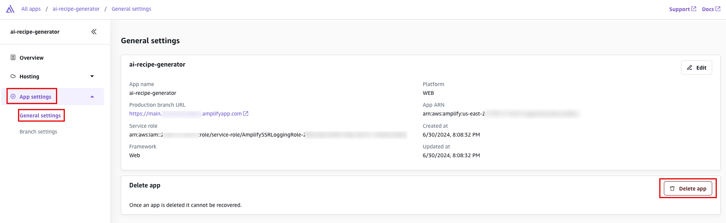Select App settings in sidebar
The height and width of the screenshot is (223, 726).
(35, 97)
